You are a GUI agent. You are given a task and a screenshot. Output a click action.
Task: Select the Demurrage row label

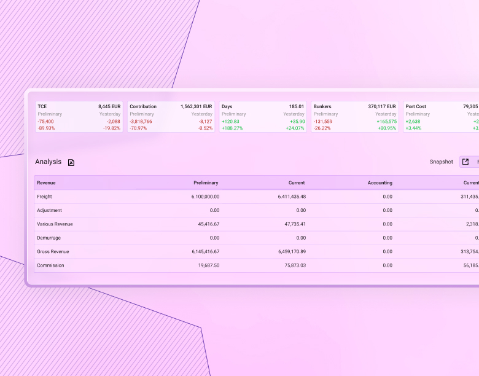[49, 238]
